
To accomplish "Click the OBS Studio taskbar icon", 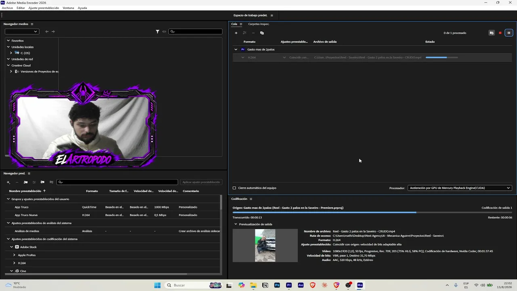I will pyautogui.click(x=348, y=285).
